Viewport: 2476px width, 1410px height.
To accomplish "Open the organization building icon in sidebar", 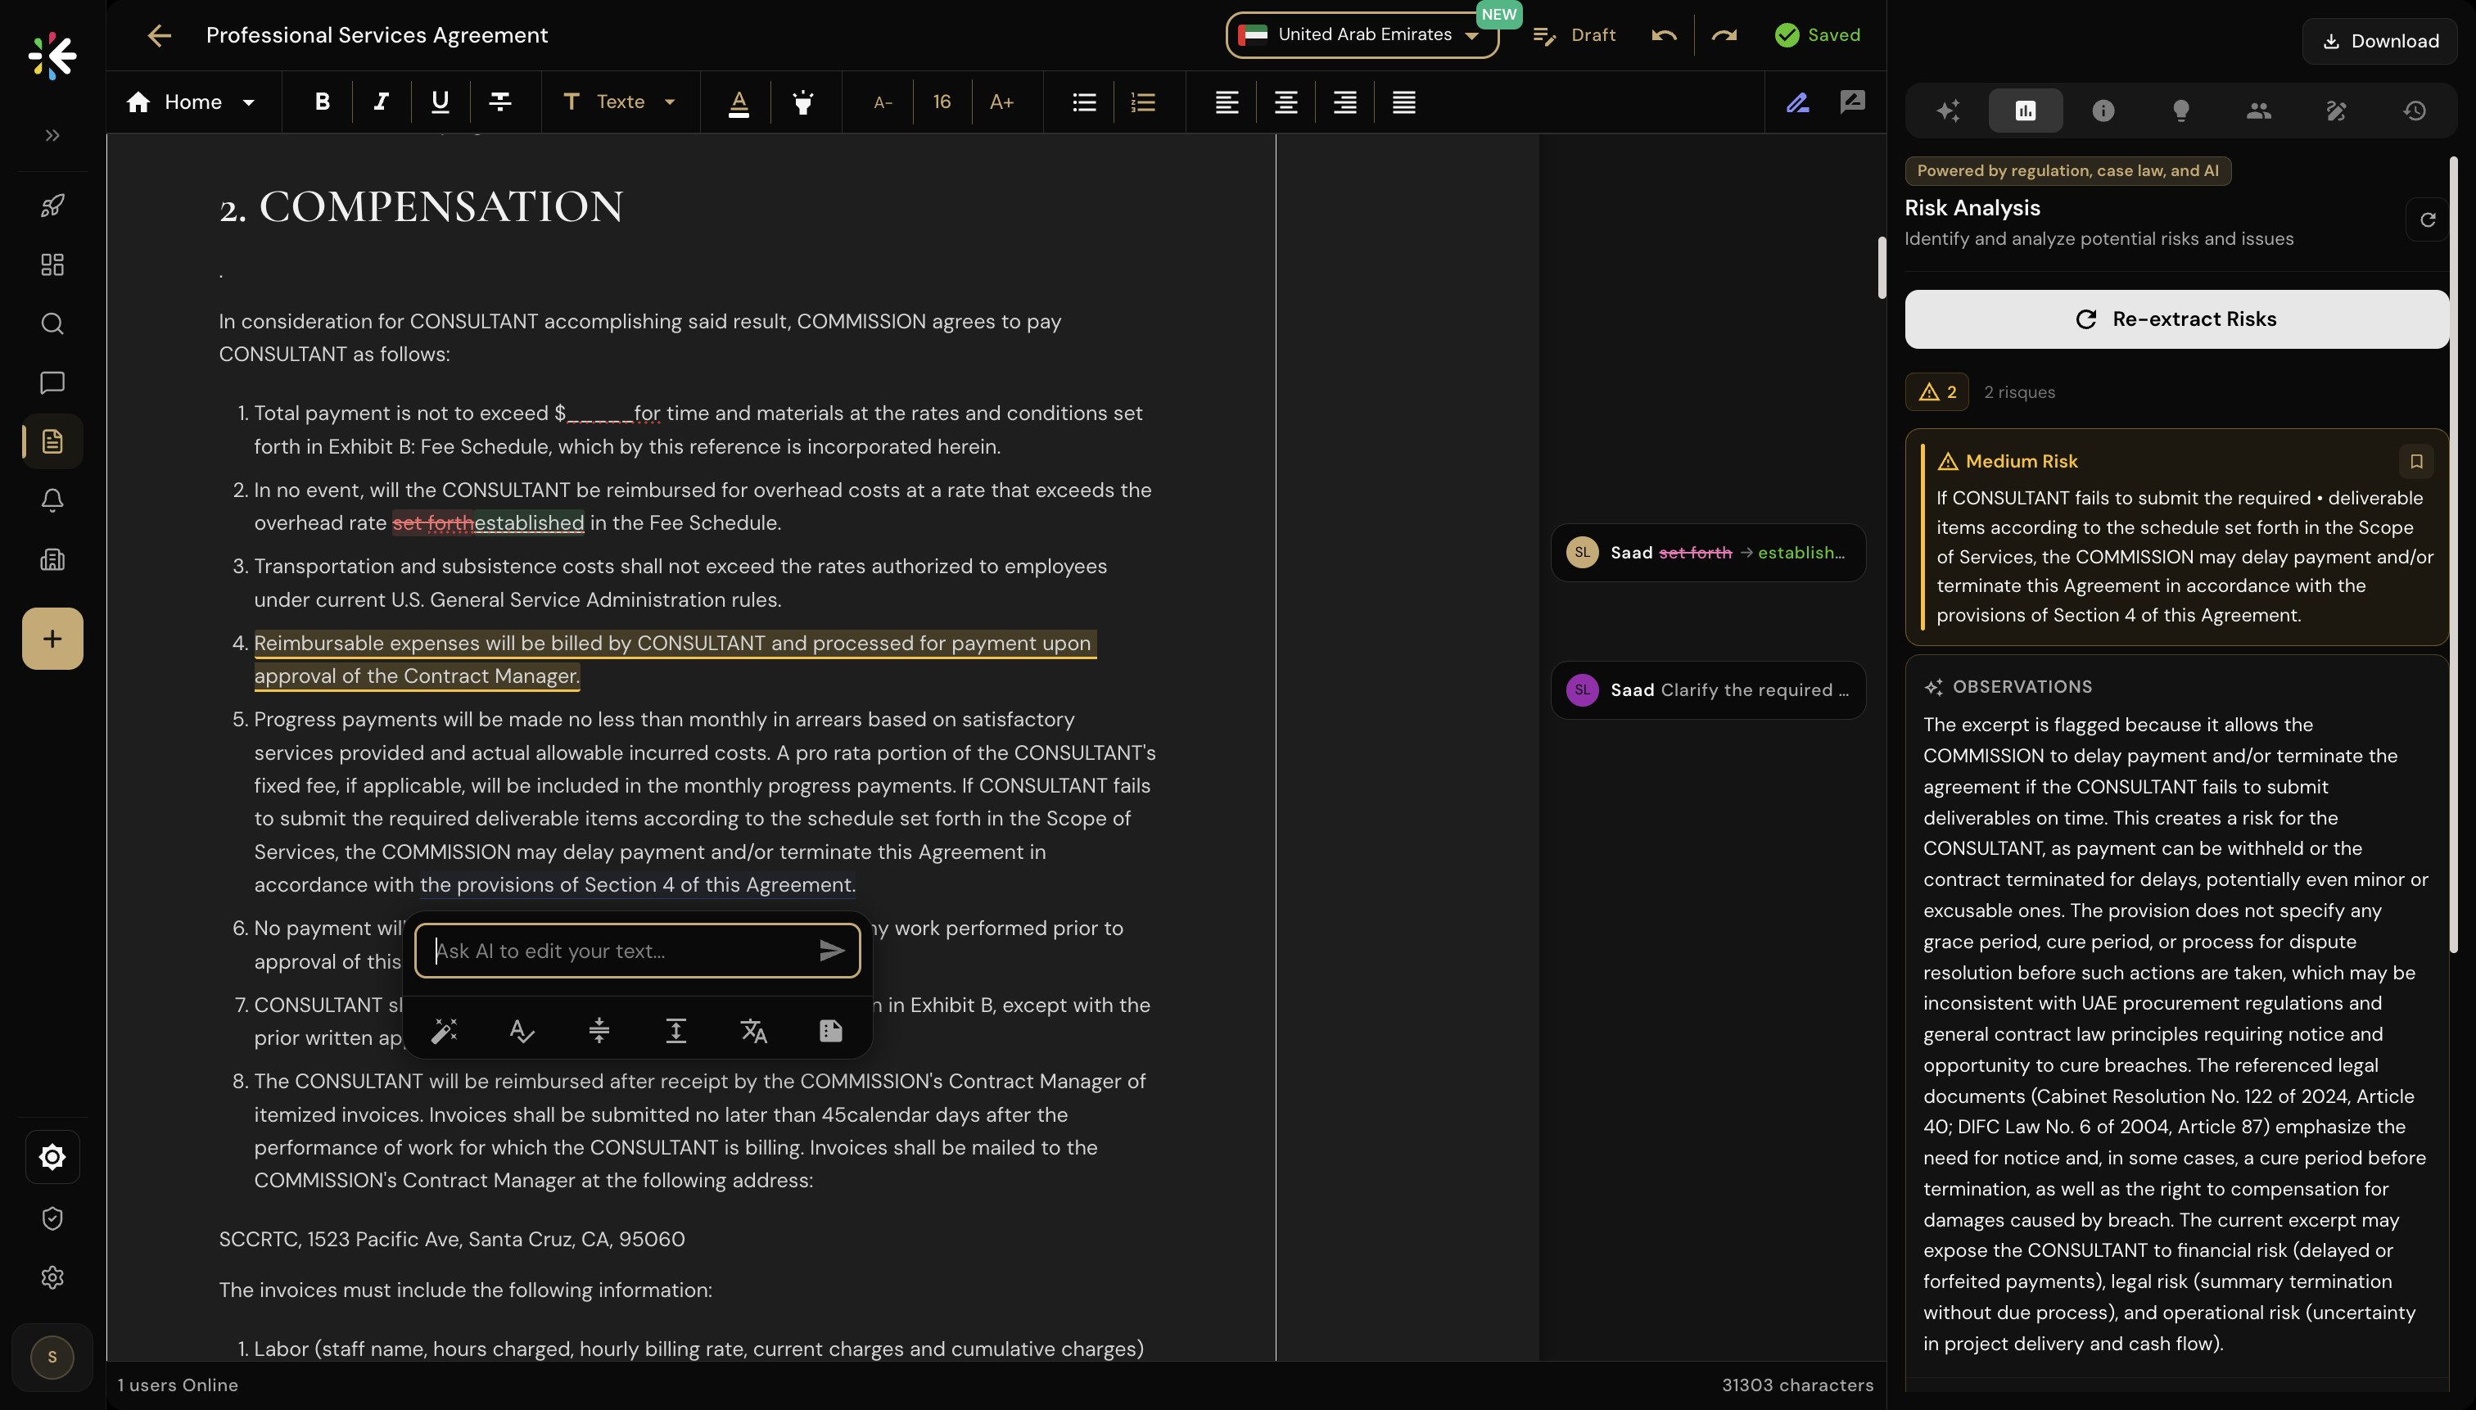I will [x=52, y=560].
